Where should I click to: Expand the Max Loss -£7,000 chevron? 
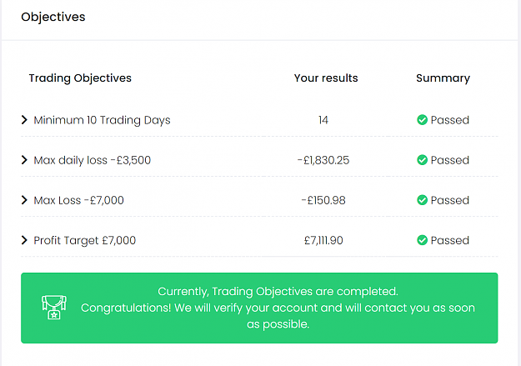pos(24,200)
